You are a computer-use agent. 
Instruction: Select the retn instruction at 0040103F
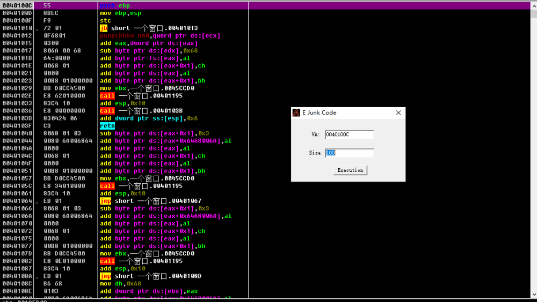pyautogui.click(x=107, y=126)
